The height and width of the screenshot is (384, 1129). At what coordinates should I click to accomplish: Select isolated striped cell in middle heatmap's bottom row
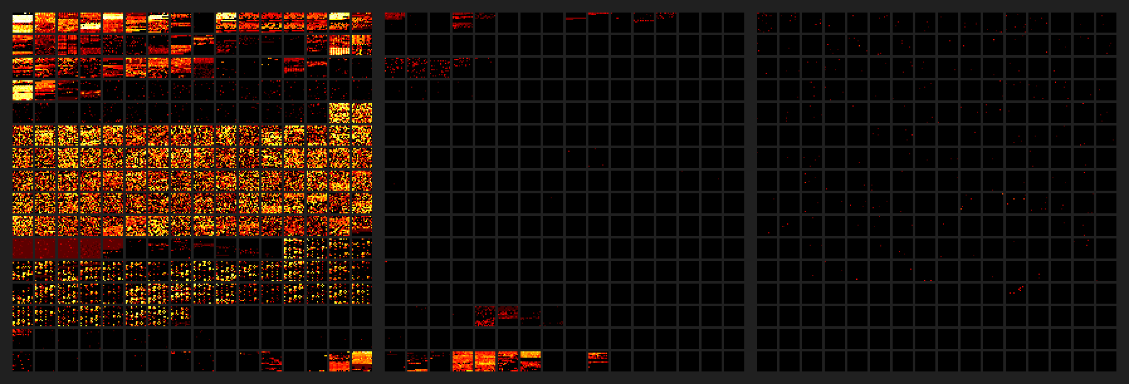tap(598, 361)
